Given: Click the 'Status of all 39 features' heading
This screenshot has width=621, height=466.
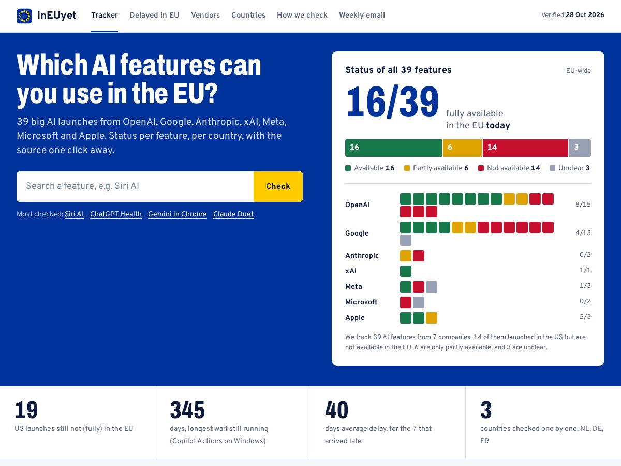Looking at the screenshot, I should pos(398,70).
